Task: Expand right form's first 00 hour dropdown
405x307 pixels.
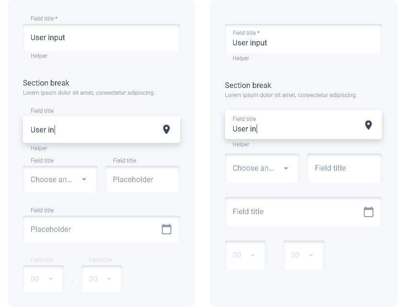Action: click(246, 255)
